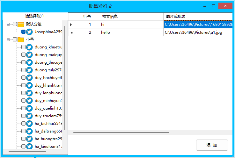Tick the 小号 group checkbox
235x158 pixels.
[x=15, y=39]
